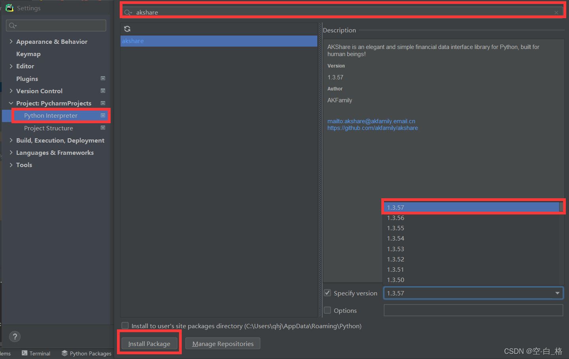The image size is (569, 359).
Task: Open Plugins settings page
Action: (27, 79)
